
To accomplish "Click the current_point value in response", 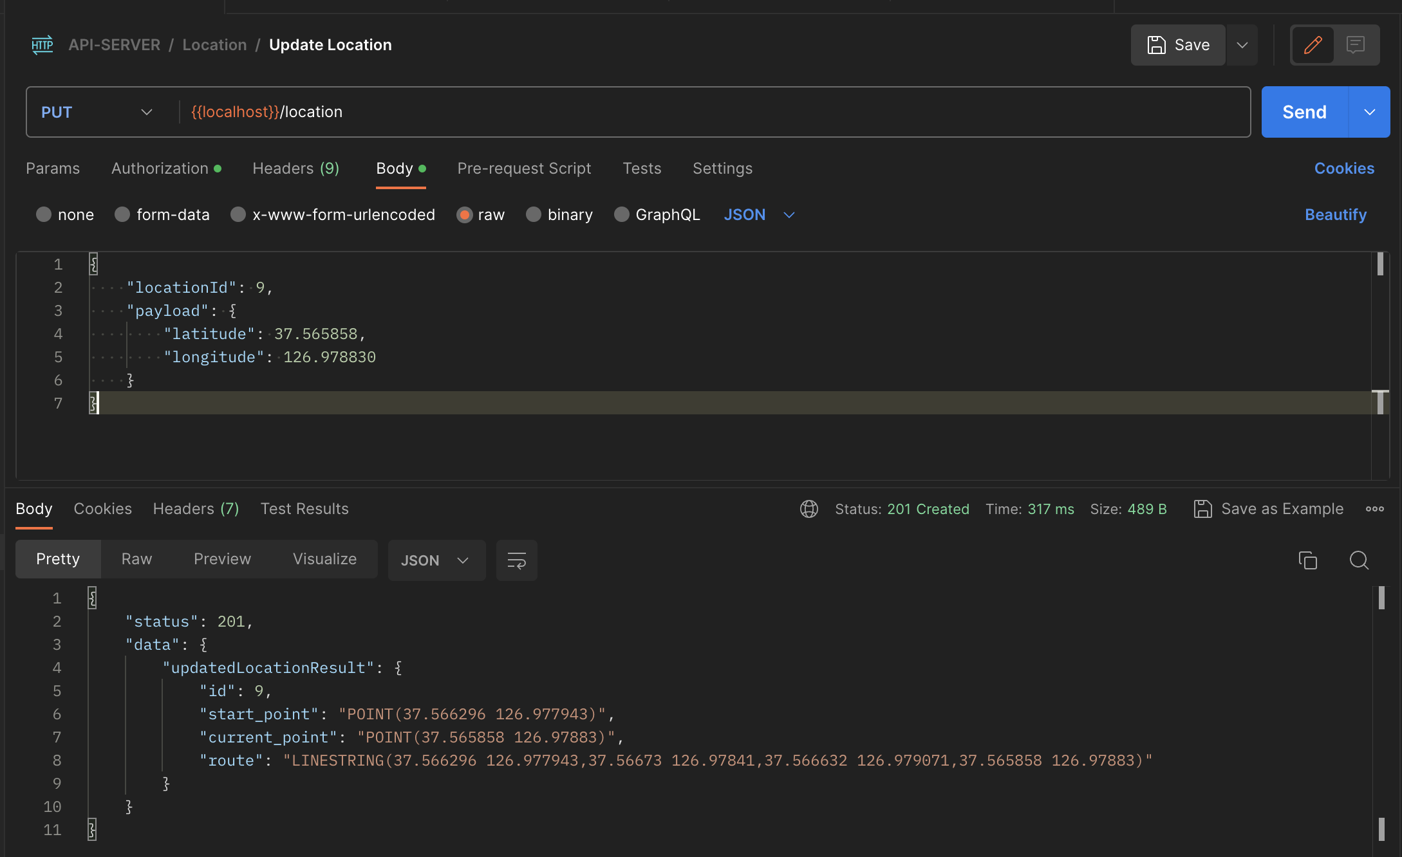I will coord(486,737).
